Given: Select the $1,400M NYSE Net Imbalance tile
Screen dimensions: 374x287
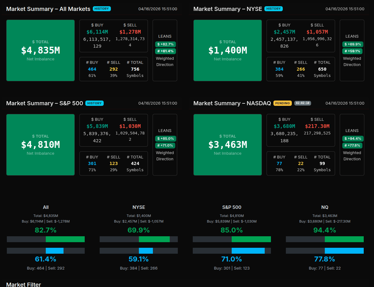Looking at the screenshot, I should click(x=228, y=50).
